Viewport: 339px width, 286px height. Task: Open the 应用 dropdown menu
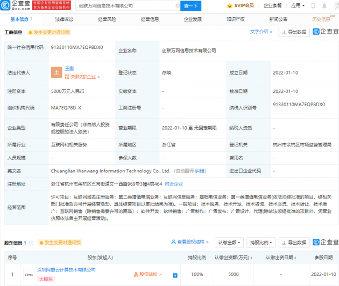point(298,5)
